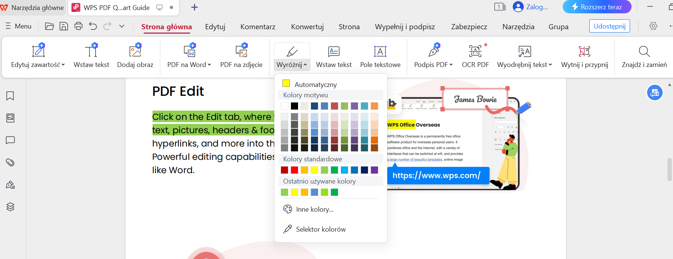Redo the last undone action
Viewport: 673px width, 259px height.
107,26
